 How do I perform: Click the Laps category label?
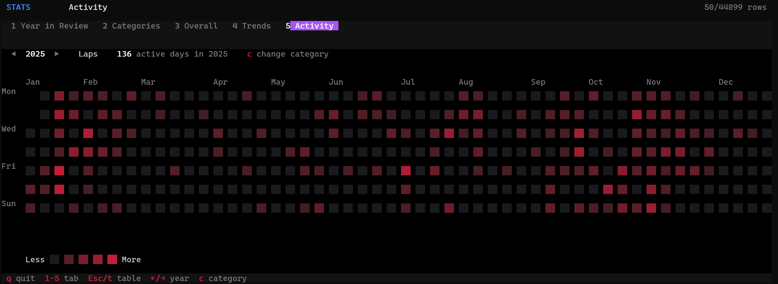(x=88, y=54)
